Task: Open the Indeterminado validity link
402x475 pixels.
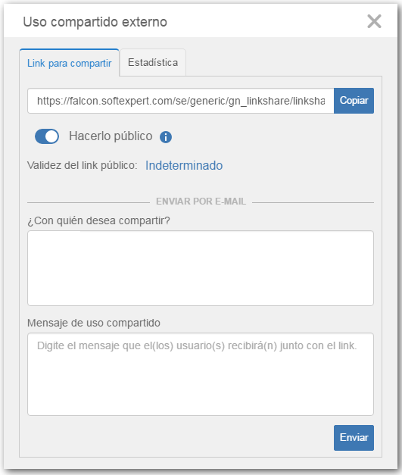Action: (x=184, y=166)
